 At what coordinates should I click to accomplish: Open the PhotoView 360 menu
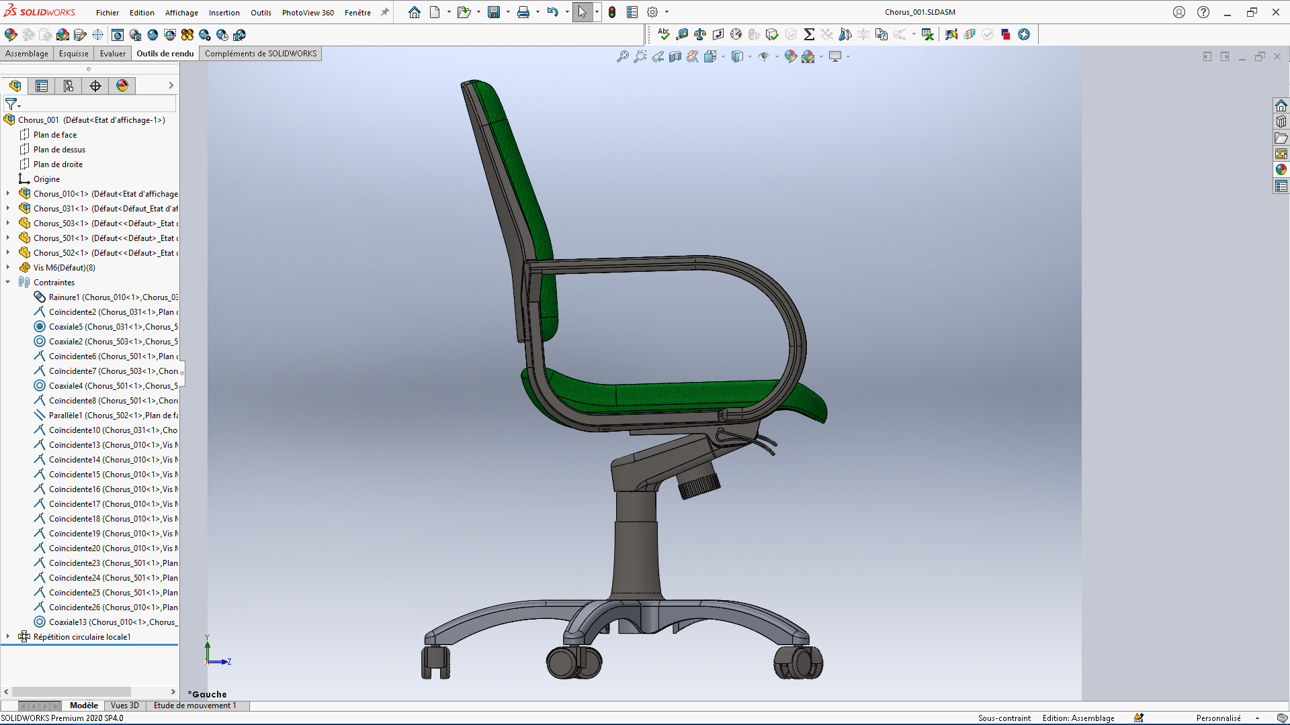(308, 13)
